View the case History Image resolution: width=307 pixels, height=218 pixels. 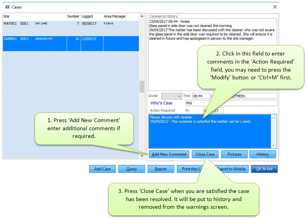262,154
